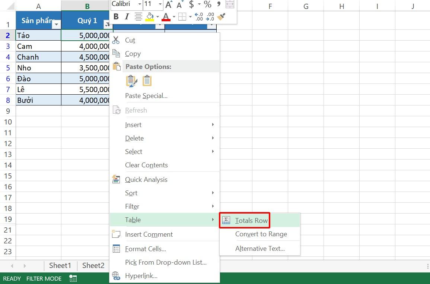Open Paste Special dialog
The width and height of the screenshot is (430, 284).
pyautogui.click(x=146, y=95)
